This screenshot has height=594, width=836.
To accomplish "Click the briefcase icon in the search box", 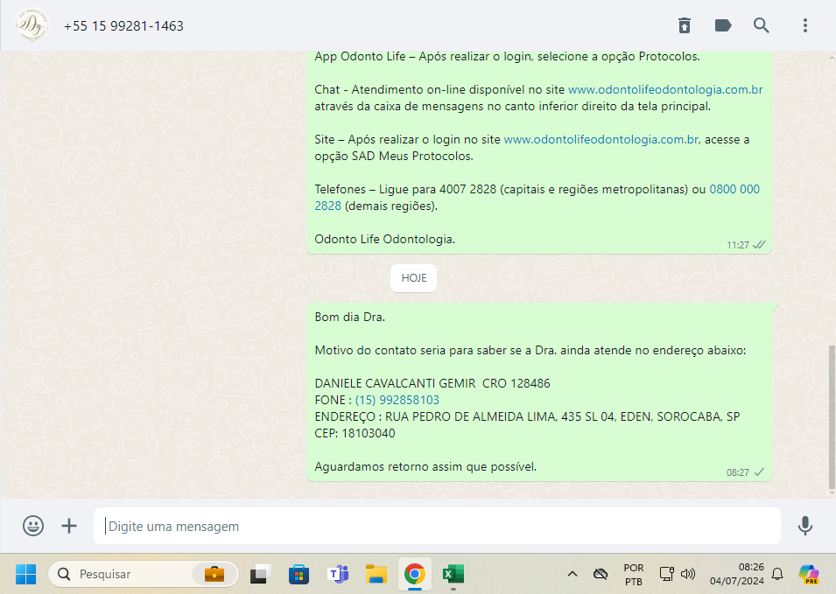I will tap(214, 574).
